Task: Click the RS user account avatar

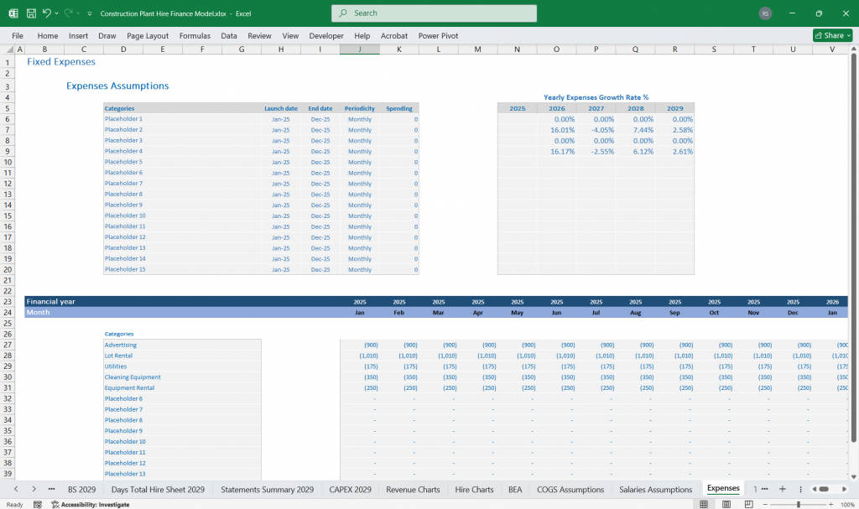Action: pos(765,13)
